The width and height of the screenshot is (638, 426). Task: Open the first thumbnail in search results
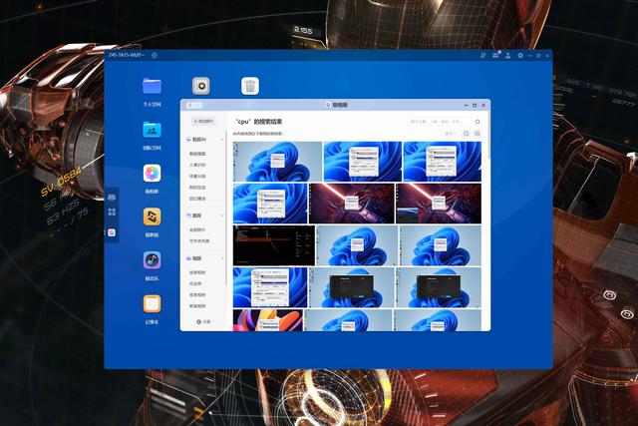pos(277,162)
